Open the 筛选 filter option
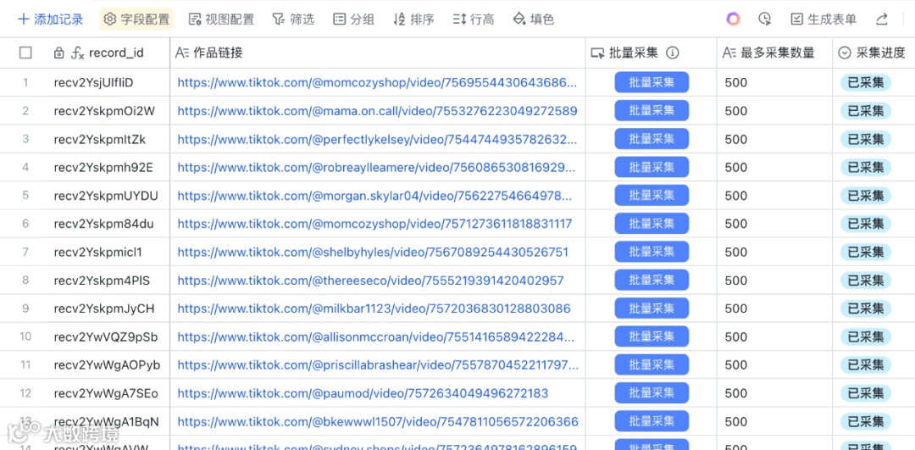Image resolution: width=915 pixels, height=450 pixels. [x=293, y=19]
